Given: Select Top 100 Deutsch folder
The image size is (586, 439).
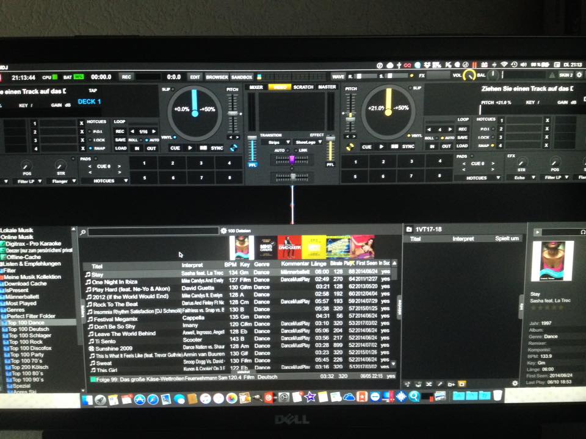Looking at the screenshot, I should click(x=29, y=329).
